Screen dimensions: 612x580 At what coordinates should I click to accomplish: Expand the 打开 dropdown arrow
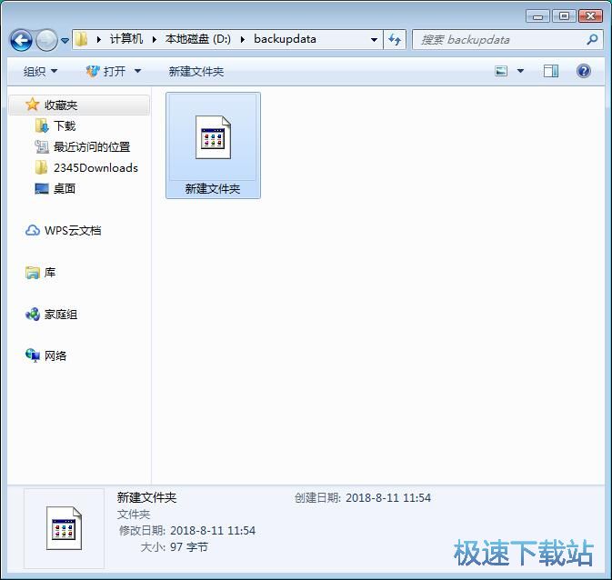click(137, 72)
